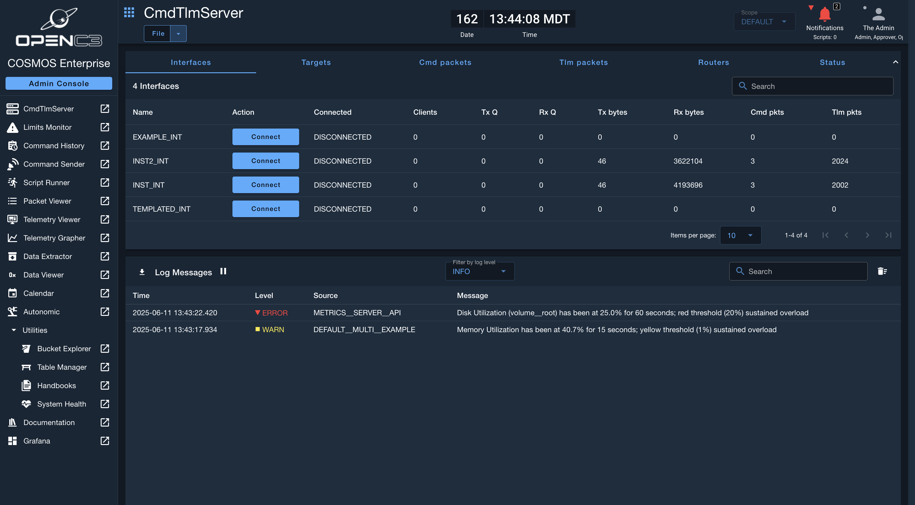Click the Bucket Explorer icon
The height and width of the screenshot is (505, 915).
pyautogui.click(x=26, y=349)
